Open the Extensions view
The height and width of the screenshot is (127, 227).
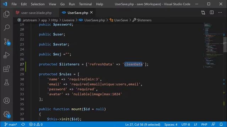point(6,69)
